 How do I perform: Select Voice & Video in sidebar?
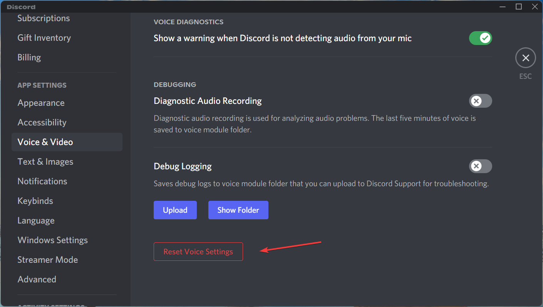point(45,142)
